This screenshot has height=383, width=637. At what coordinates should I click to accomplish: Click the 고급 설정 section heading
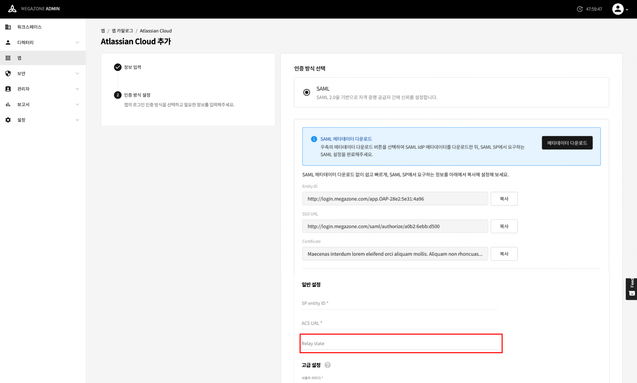click(311, 365)
